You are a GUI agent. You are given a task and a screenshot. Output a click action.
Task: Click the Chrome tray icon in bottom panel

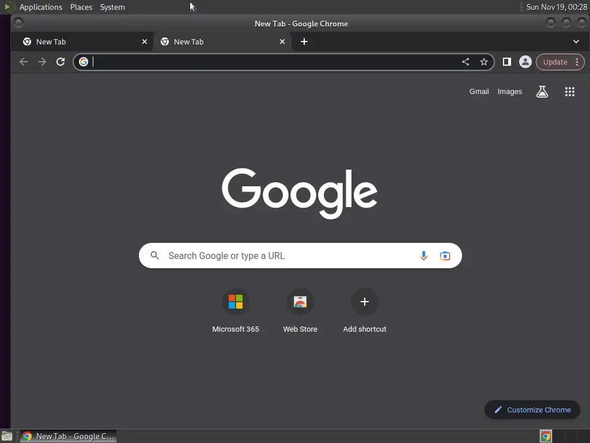[546, 436]
